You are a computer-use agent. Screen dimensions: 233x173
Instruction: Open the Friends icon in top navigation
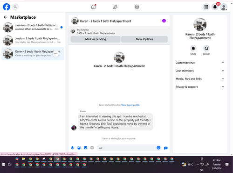tap(115, 7)
